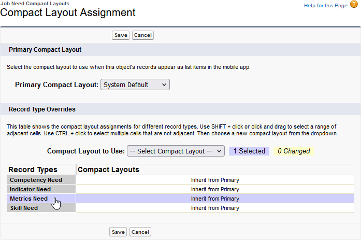Select Indicator Need's Inherit from Primary cell
Screen dimensions: 361x240
[215, 189]
